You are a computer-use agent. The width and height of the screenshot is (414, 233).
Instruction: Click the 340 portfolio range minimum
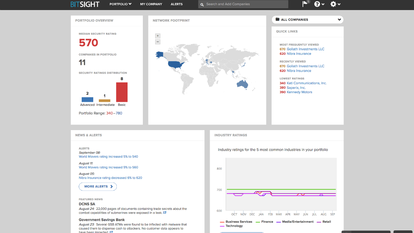(x=109, y=113)
